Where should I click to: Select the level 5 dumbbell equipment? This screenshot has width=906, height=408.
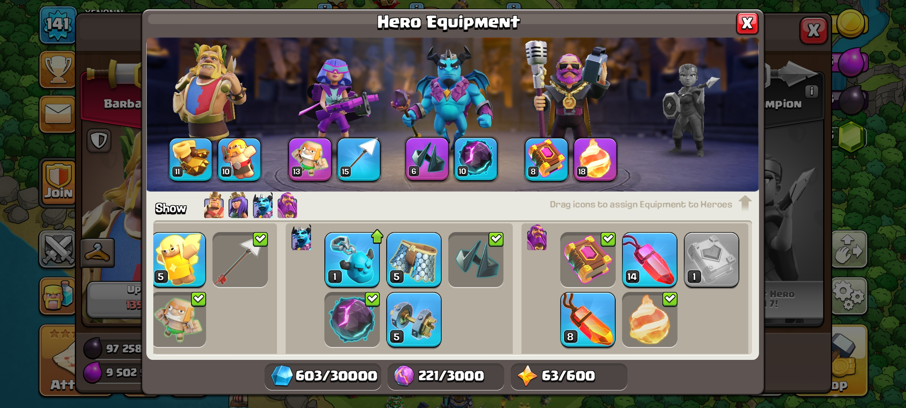click(414, 320)
